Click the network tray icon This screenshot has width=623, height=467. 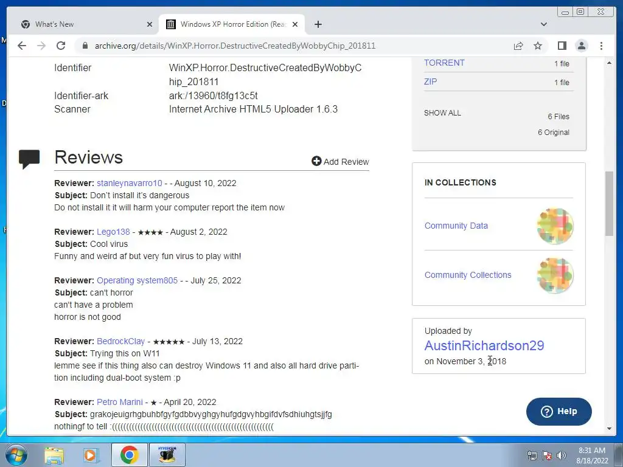(532, 455)
